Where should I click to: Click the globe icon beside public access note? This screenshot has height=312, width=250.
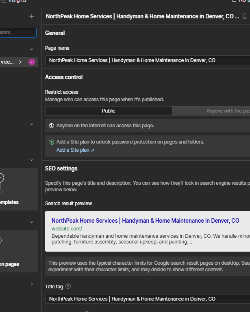[52, 126]
